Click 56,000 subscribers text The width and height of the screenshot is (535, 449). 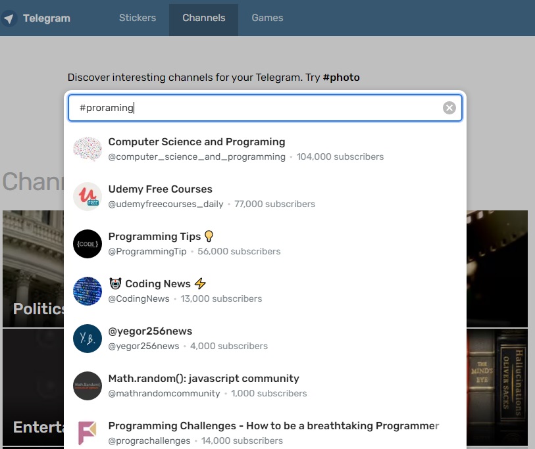[x=239, y=252]
